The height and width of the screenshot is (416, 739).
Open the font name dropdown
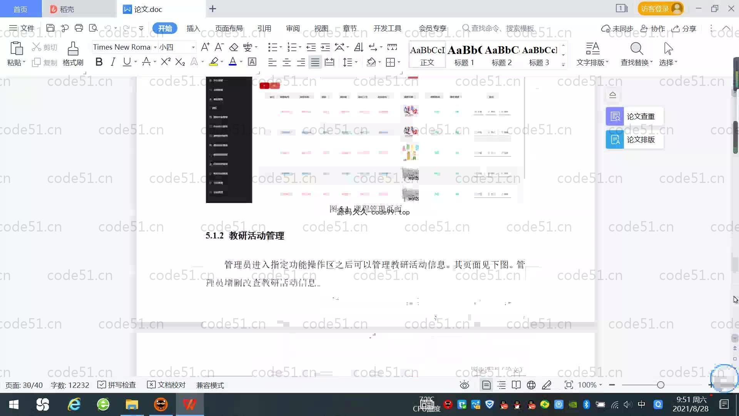pos(155,47)
